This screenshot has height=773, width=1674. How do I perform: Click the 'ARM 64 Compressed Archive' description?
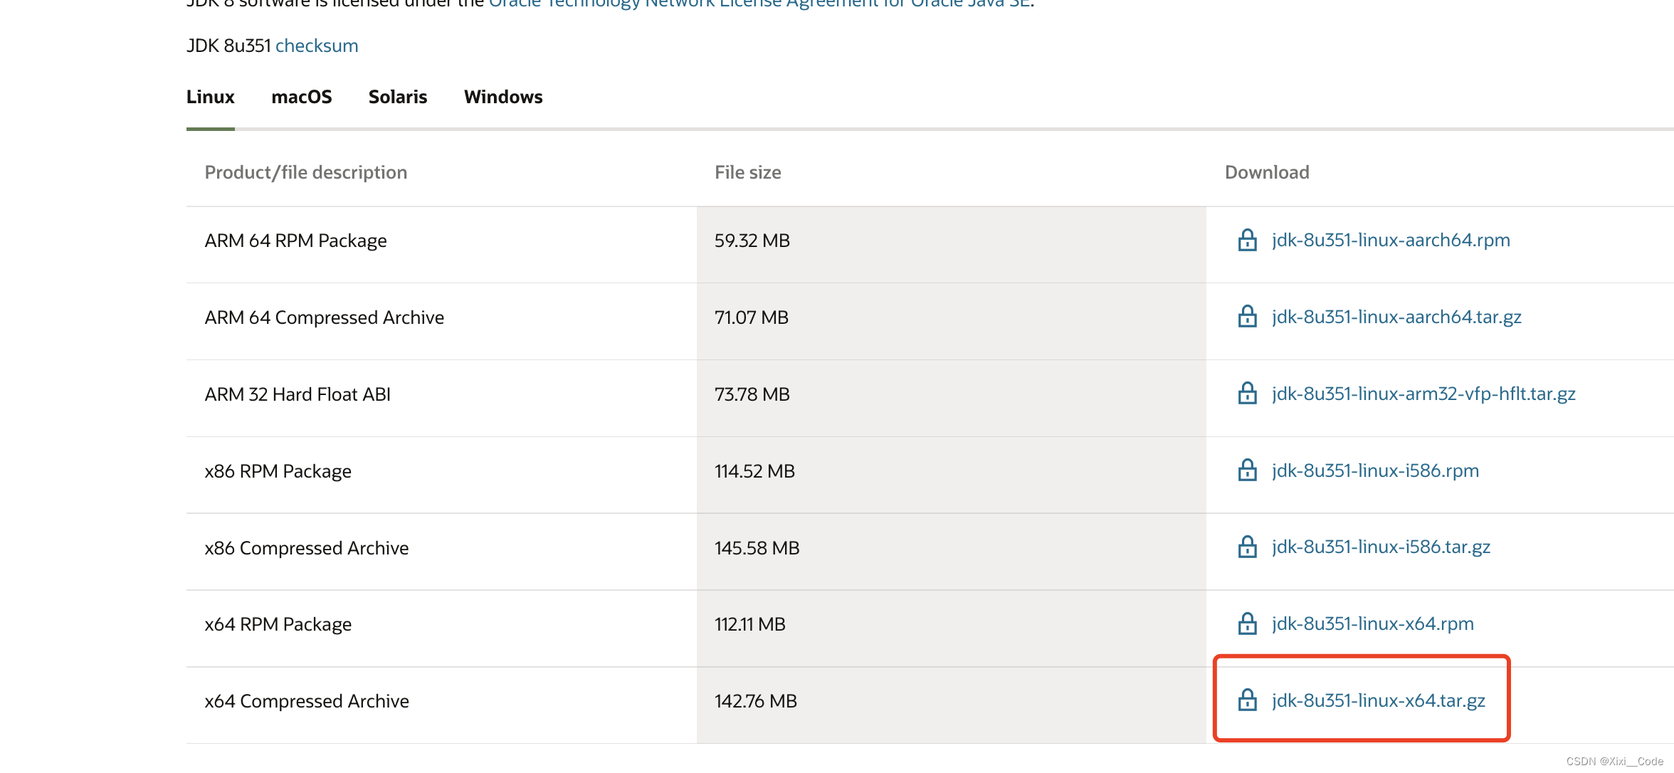pos(324,317)
